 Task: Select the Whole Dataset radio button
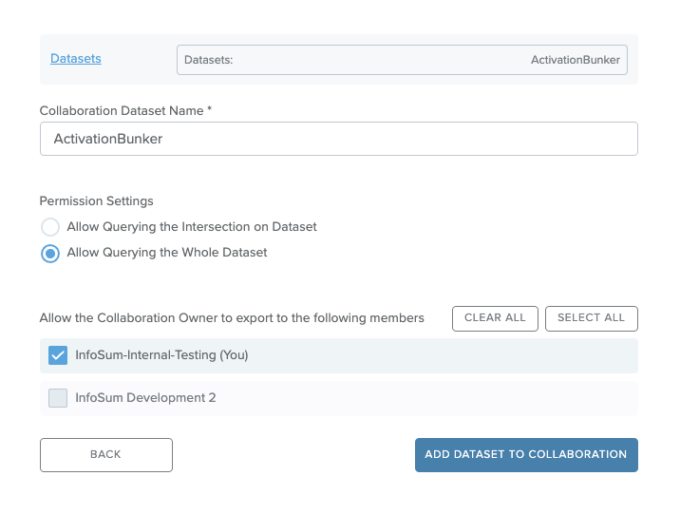coord(50,254)
